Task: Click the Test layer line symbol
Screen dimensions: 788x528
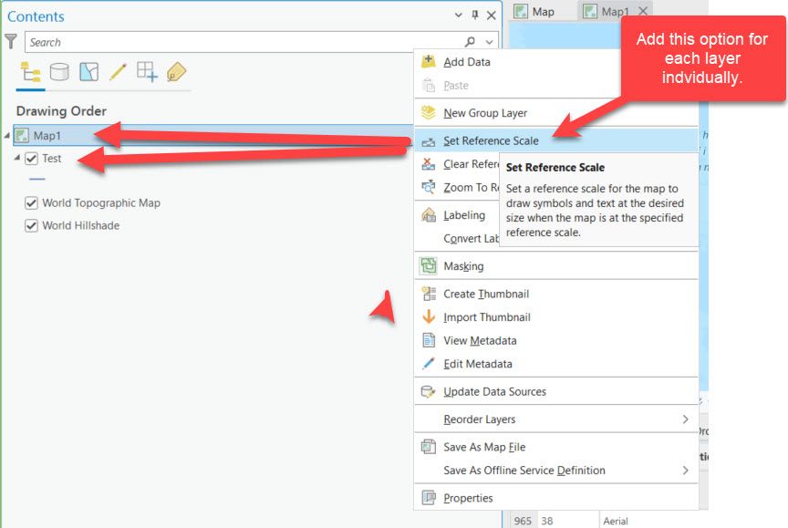Action: [37, 179]
